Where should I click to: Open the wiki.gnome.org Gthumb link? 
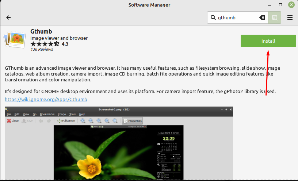46,99
